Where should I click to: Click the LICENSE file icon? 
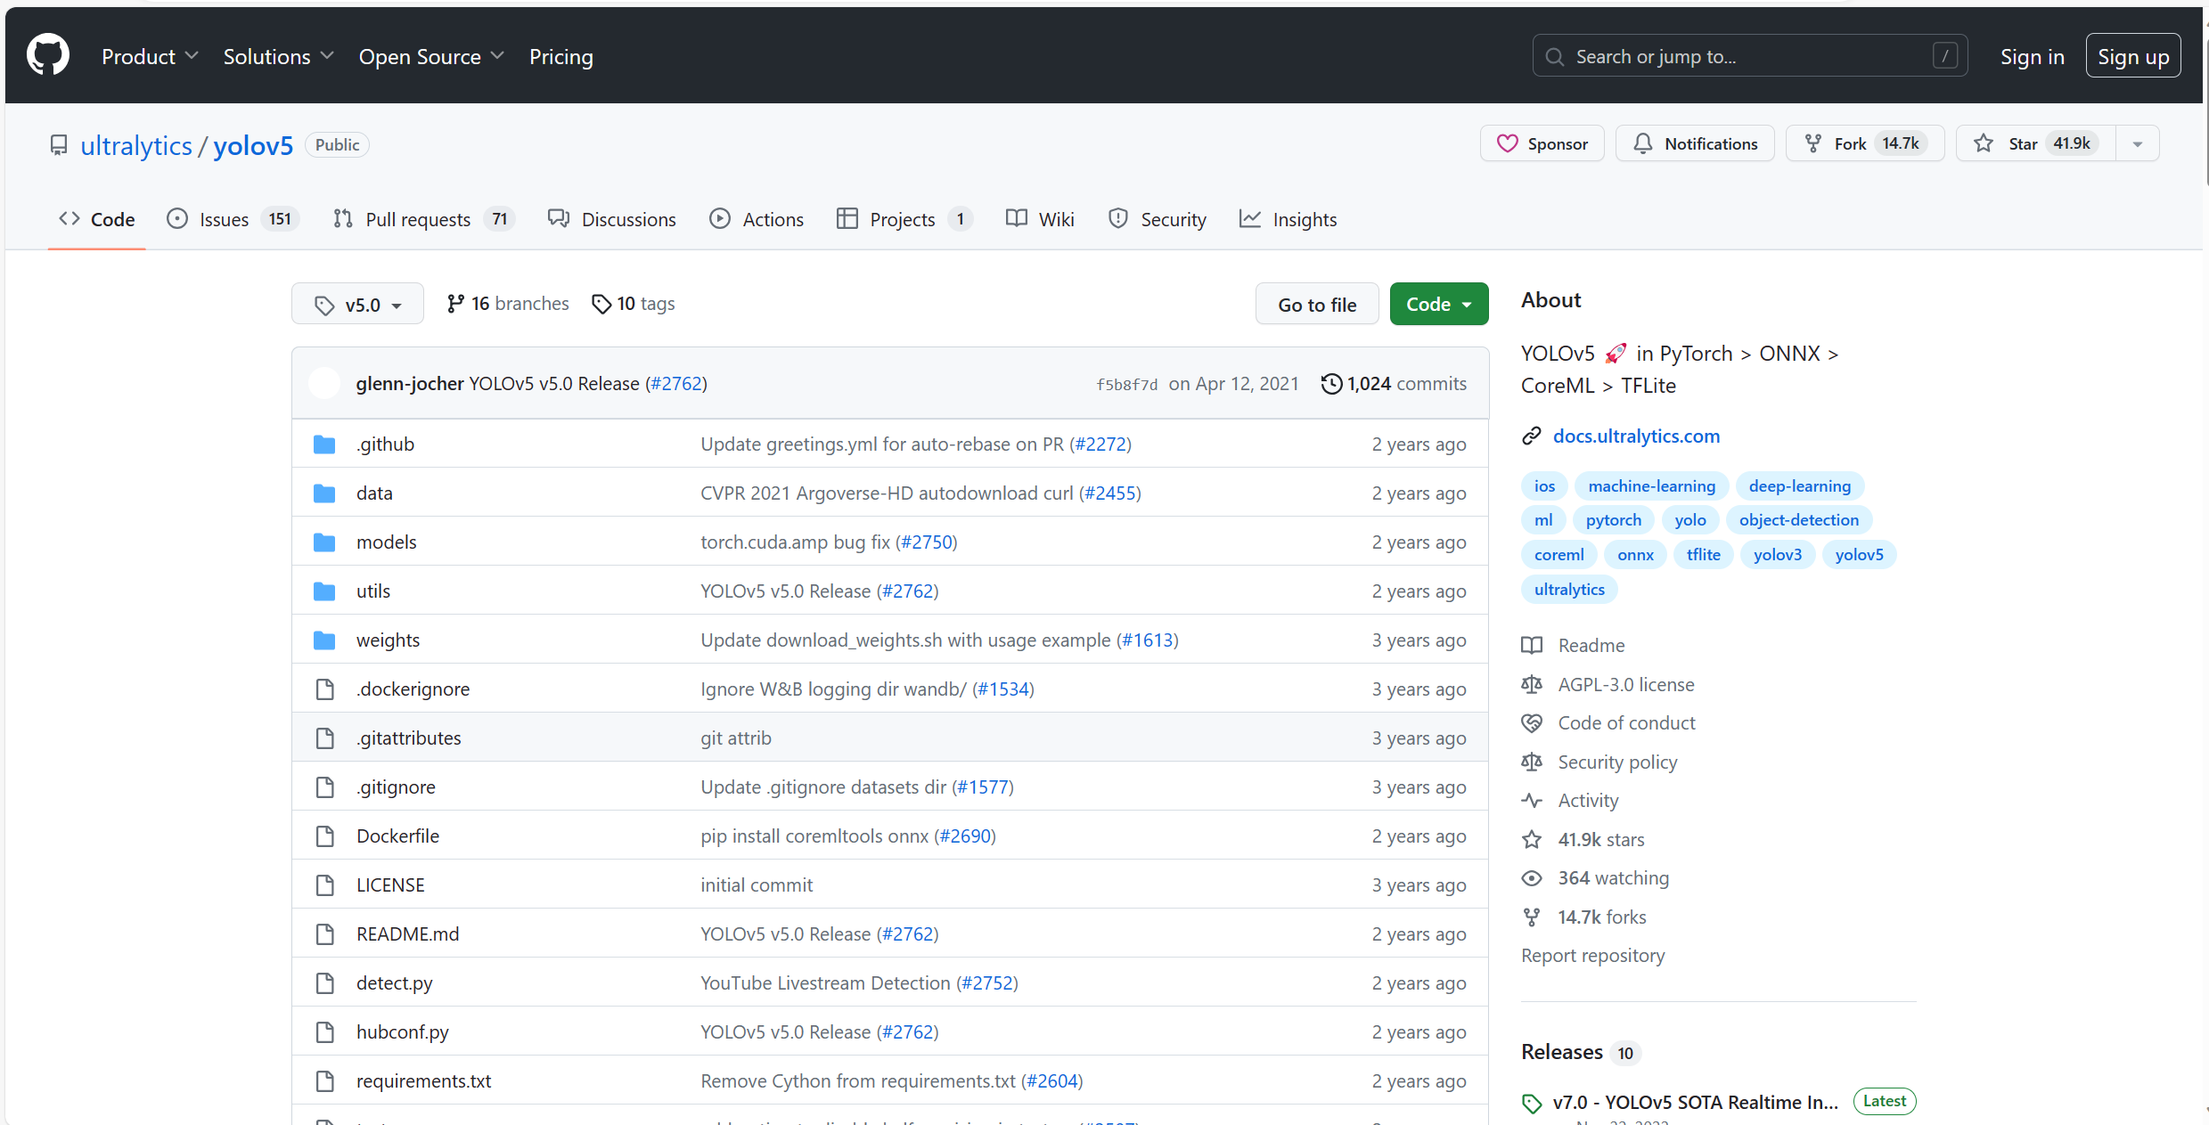coord(325,885)
